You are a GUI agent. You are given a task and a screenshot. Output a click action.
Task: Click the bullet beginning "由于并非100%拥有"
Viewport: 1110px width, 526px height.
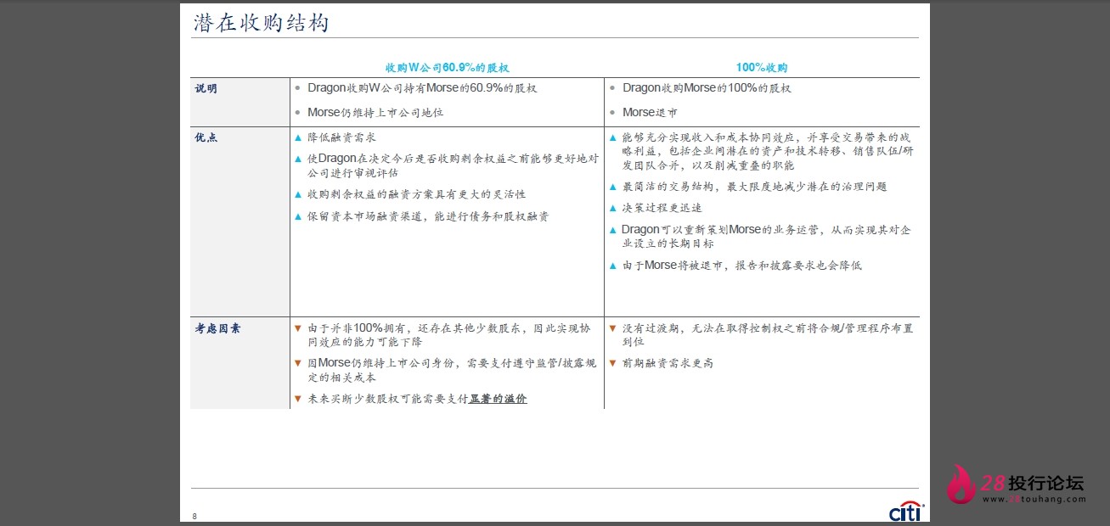pos(448,335)
